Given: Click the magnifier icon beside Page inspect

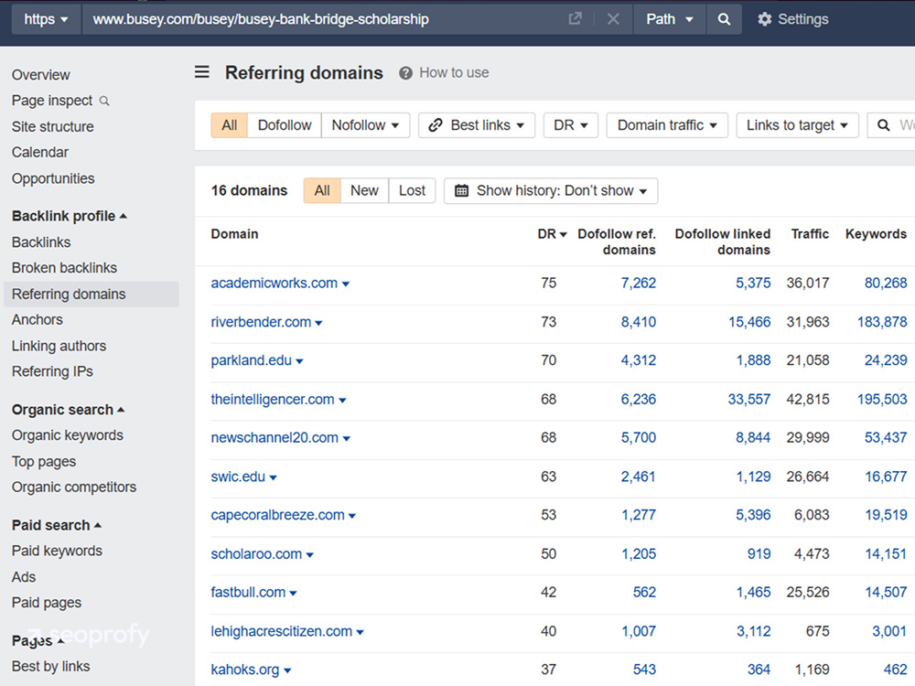Looking at the screenshot, I should click(104, 101).
